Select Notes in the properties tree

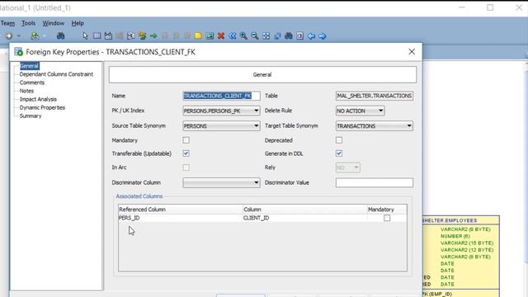[x=26, y=91]
